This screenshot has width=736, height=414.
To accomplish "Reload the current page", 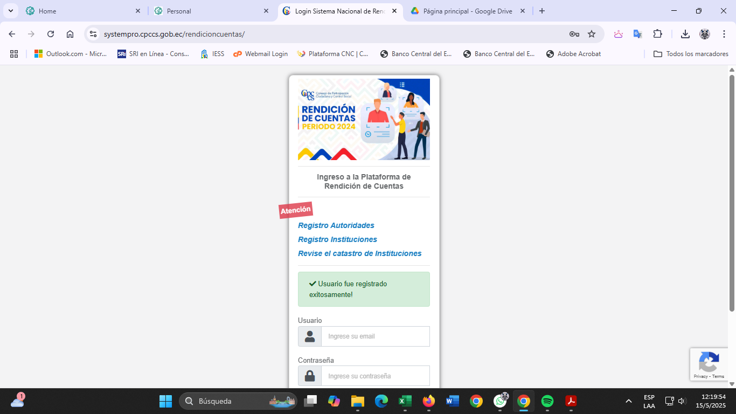I will (x=51, y=34).
